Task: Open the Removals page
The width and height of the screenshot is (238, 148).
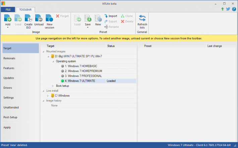Action: pos(21,58)
